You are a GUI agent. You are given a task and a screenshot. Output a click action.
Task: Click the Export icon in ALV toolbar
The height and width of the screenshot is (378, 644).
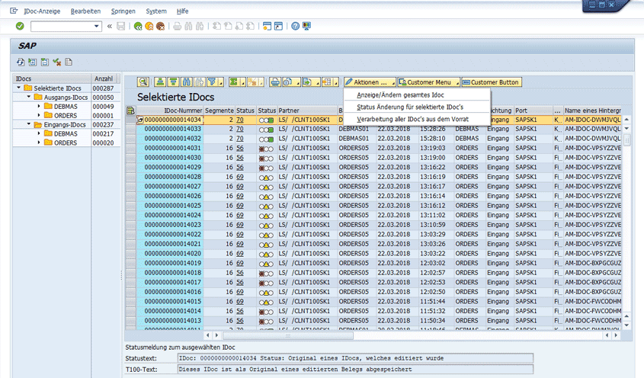click(x=308, y=82)
